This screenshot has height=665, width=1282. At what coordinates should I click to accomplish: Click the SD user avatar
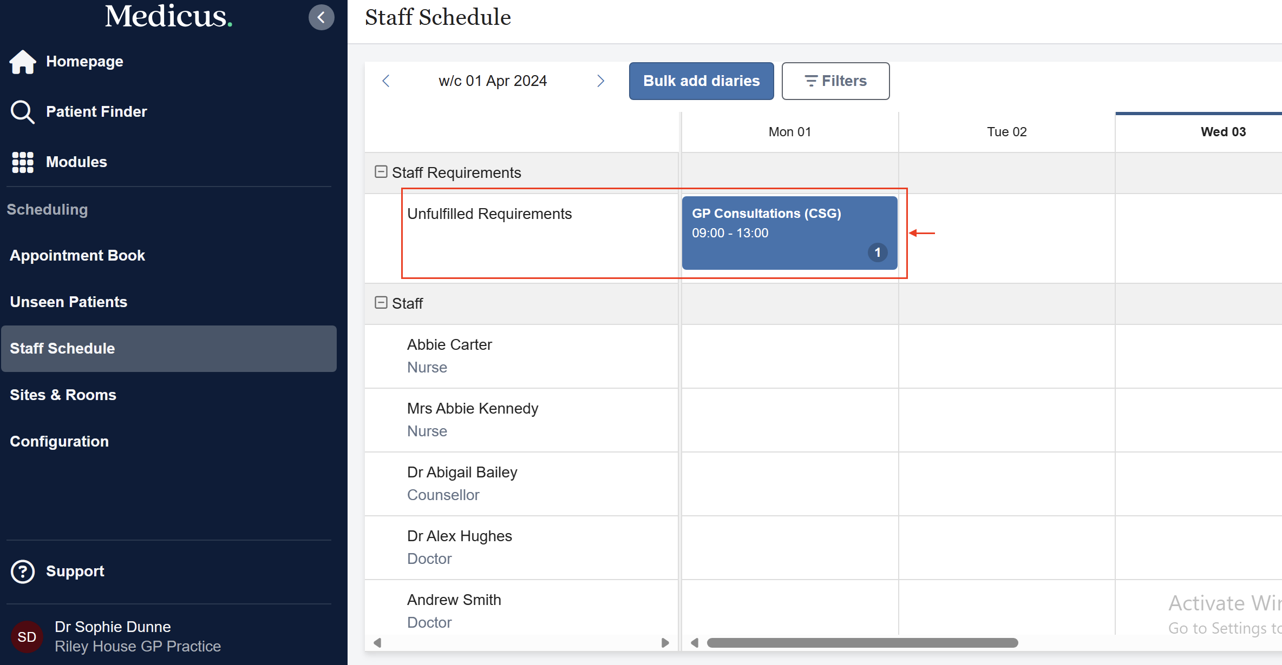tap(27, 637)
